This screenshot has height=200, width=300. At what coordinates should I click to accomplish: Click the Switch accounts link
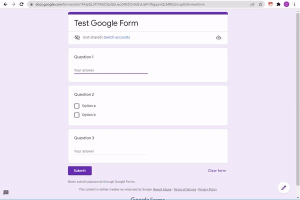116,37
